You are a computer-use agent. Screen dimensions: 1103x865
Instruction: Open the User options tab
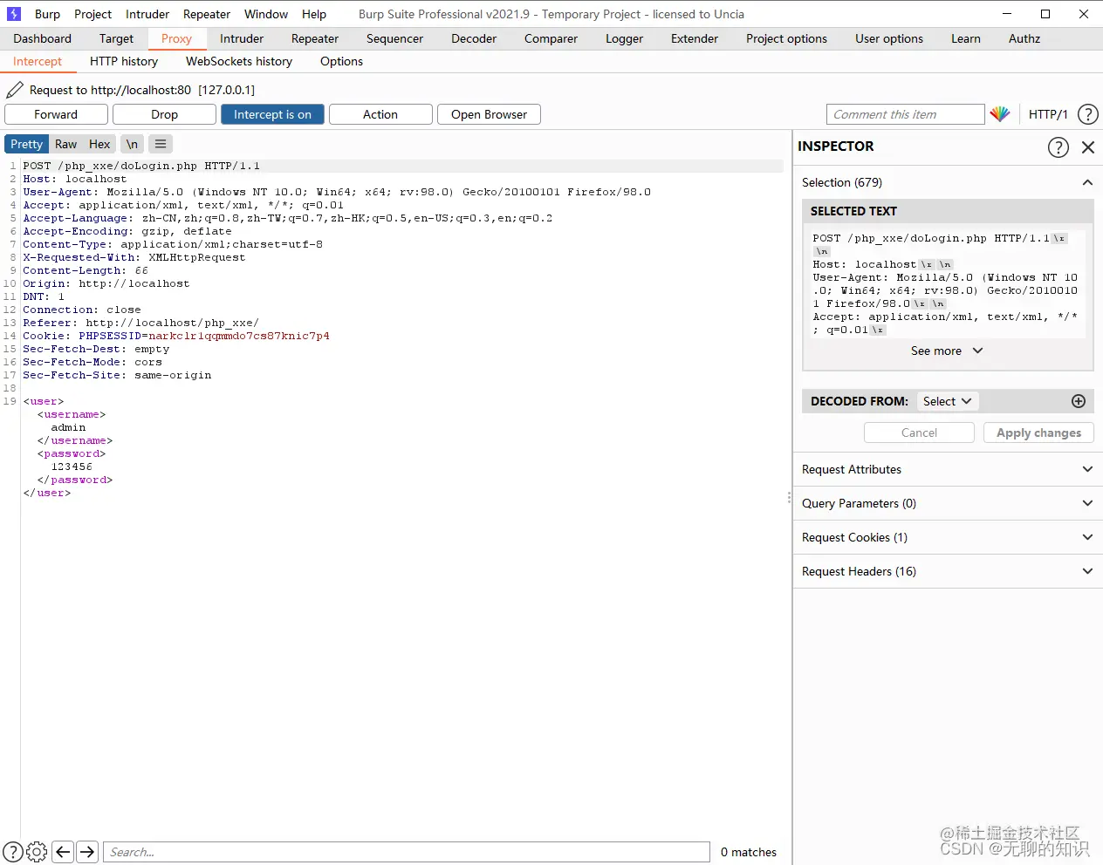(889, 38)
